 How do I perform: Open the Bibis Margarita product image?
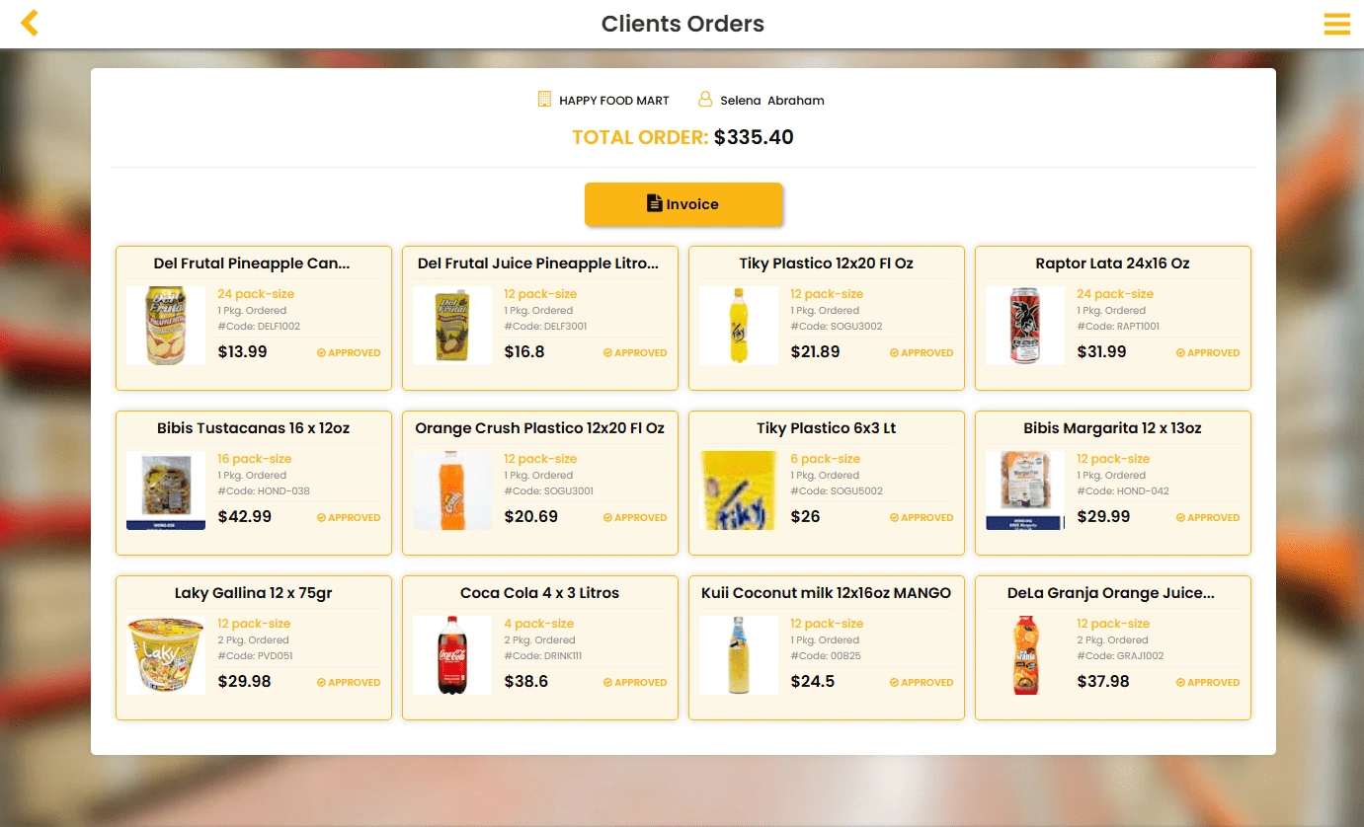[1025, 490]
